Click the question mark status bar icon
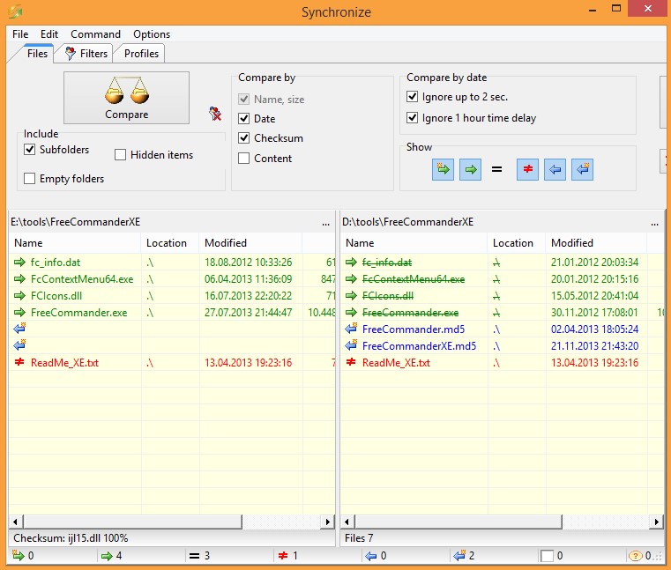This screenshot has height=570, width=671. point(635,556)
